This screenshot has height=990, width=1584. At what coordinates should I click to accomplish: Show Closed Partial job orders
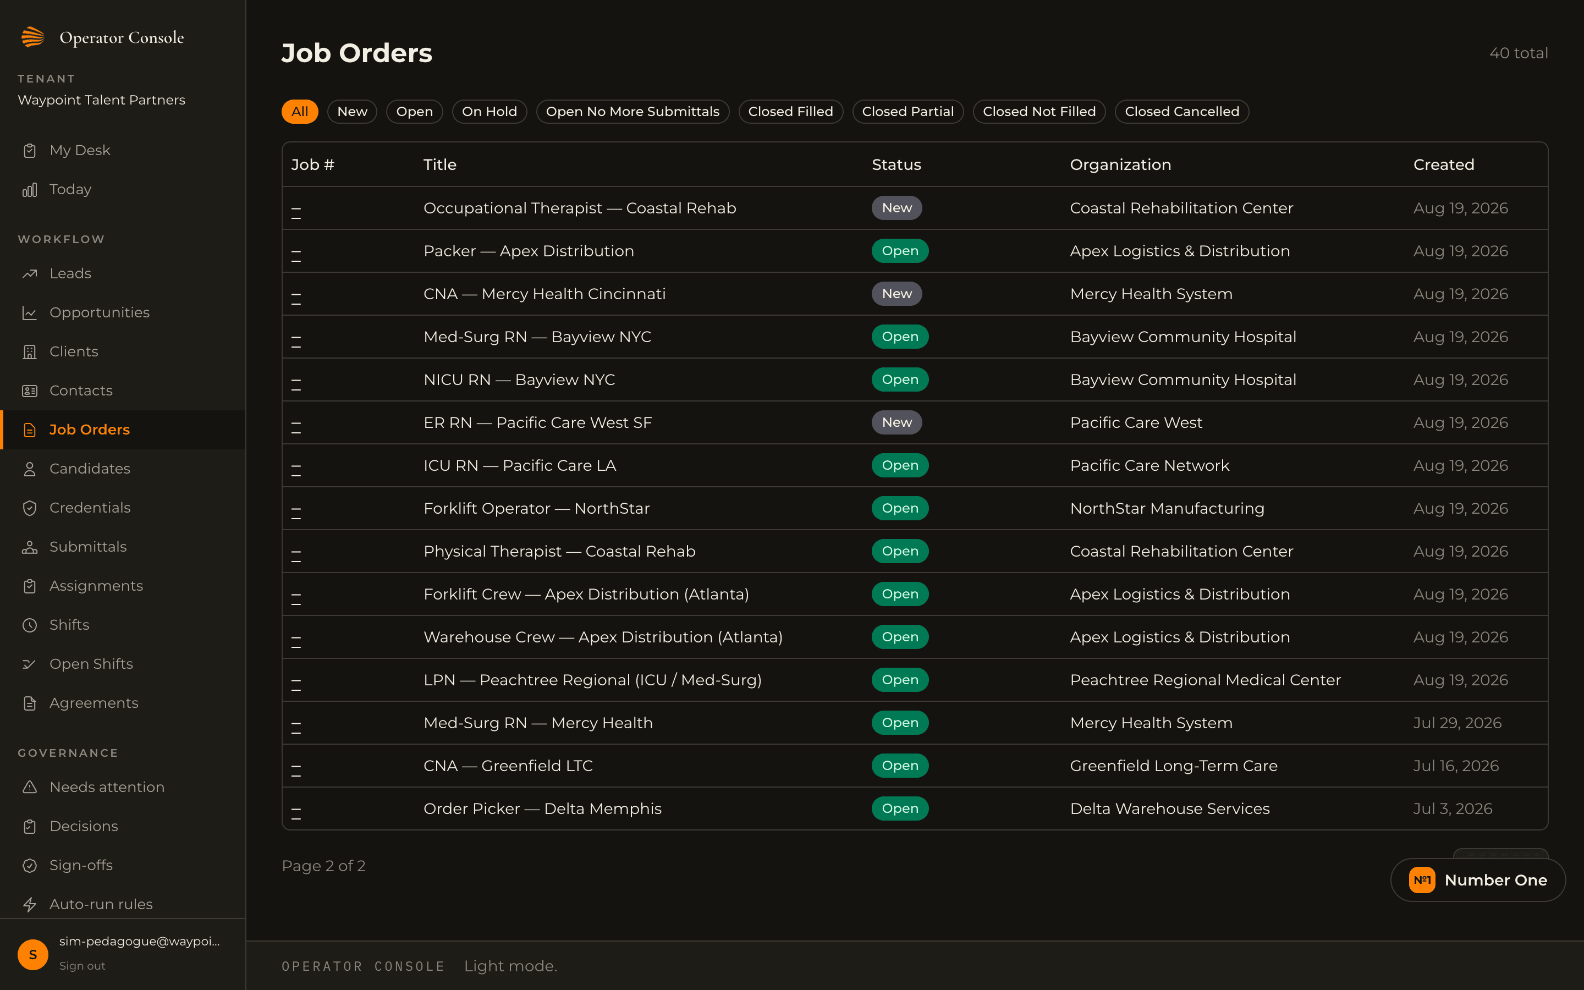tap(908, 111)
